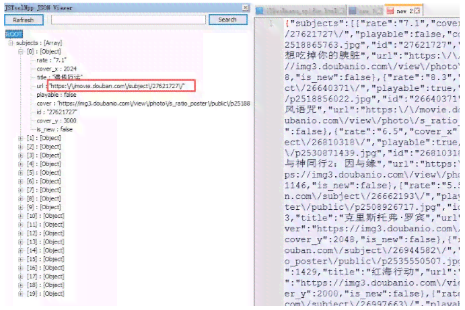Select the rate : "7.1" tree row
Screen dimensions: 465x310
pos(51,61)
